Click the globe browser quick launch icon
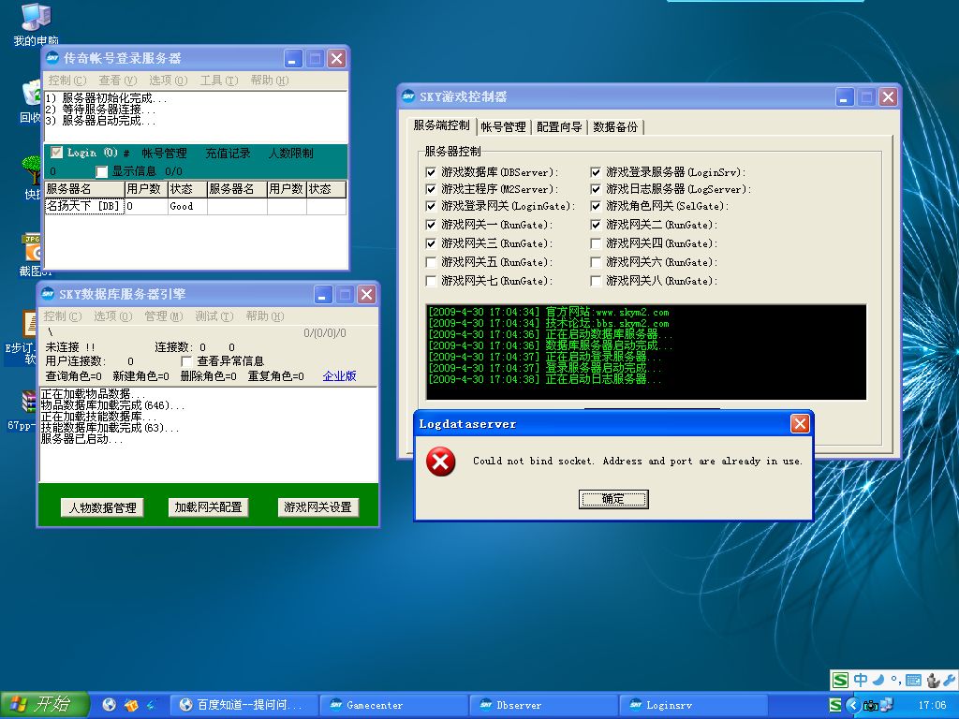The height and width of the screenshot is (719, 959). coord(110,705)
